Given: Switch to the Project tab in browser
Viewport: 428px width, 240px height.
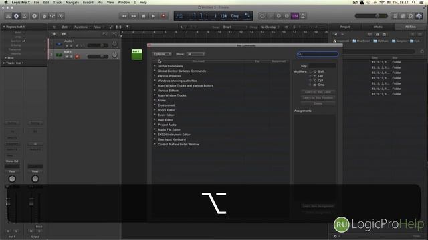Looking at the screenshot, I should (x=345, y=27).
